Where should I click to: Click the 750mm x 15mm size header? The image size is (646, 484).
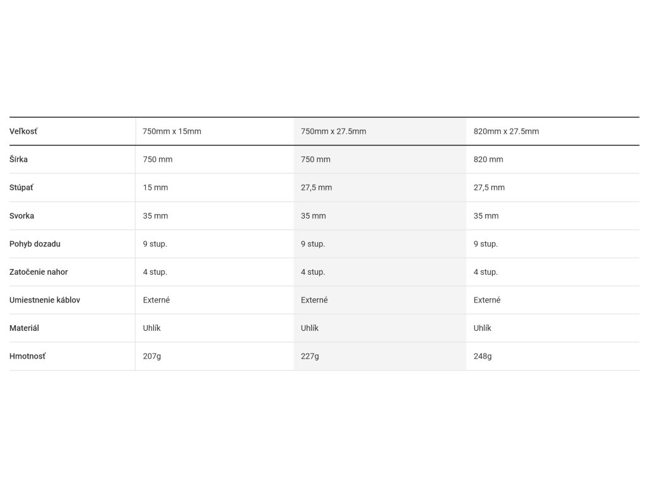click(x=172, y=132)
